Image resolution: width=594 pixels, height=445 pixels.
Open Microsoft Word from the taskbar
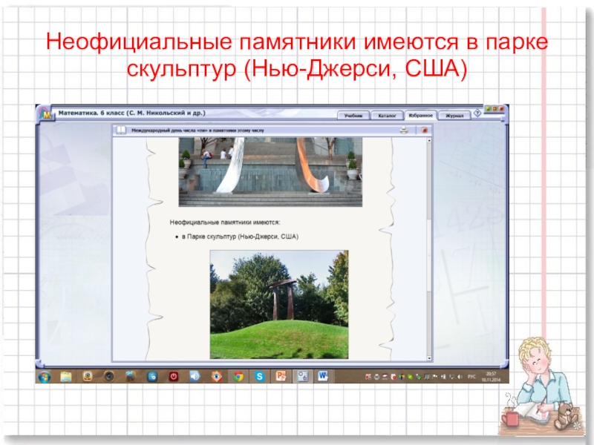pyautogui.click(x=323, y=377)
